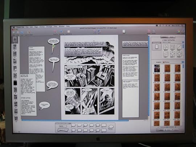This screenshot has height=147, width=196.
Task: Select the diamond-shaped page template
Action: (x=172, y=54)
